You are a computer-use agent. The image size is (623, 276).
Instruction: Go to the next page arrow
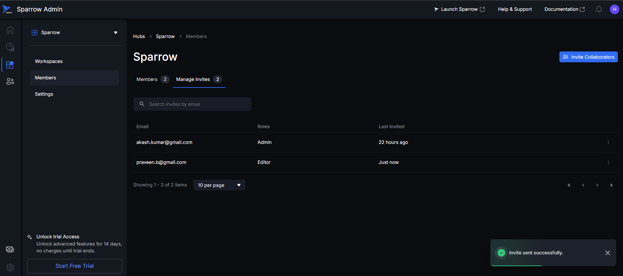597,185
